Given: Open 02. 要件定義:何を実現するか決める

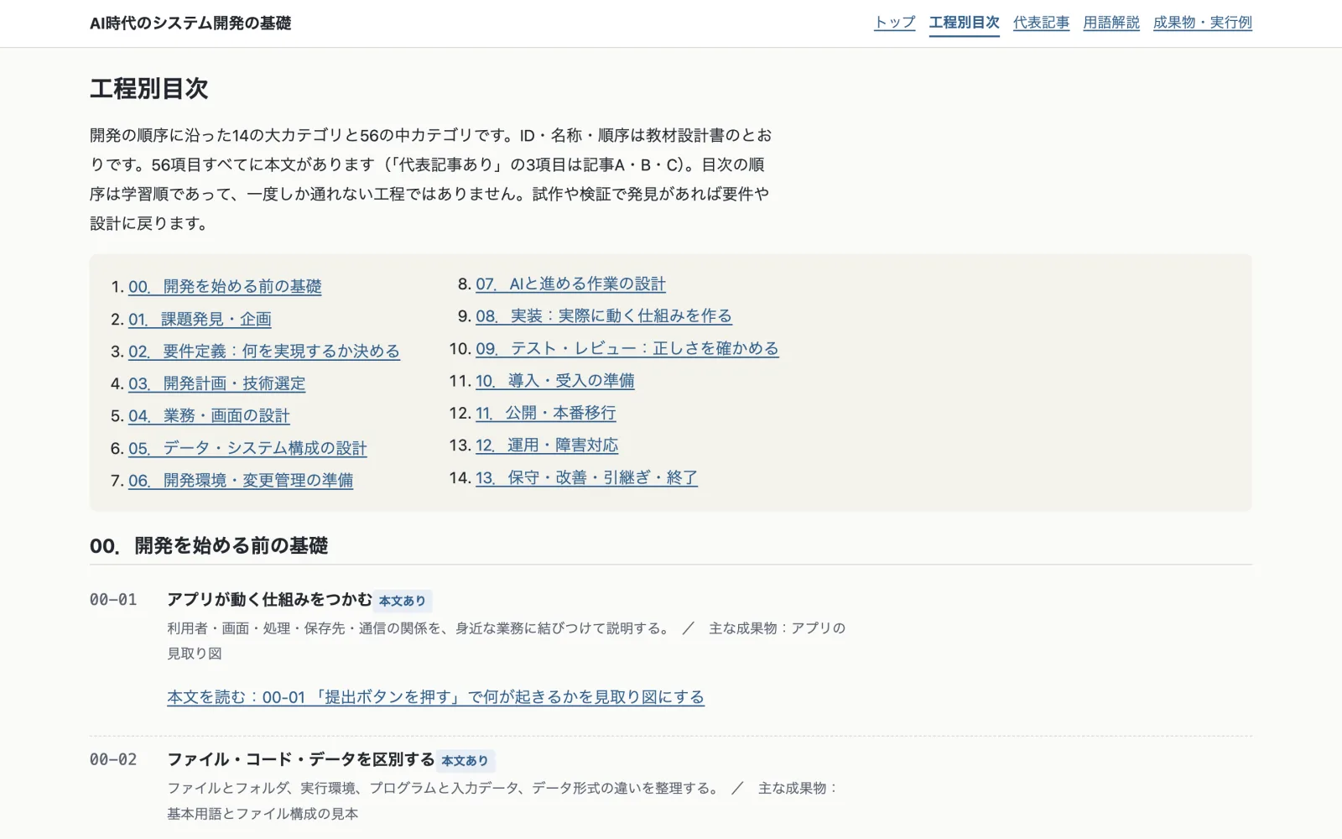Looking at the screenshot, I should coord(264,352).
